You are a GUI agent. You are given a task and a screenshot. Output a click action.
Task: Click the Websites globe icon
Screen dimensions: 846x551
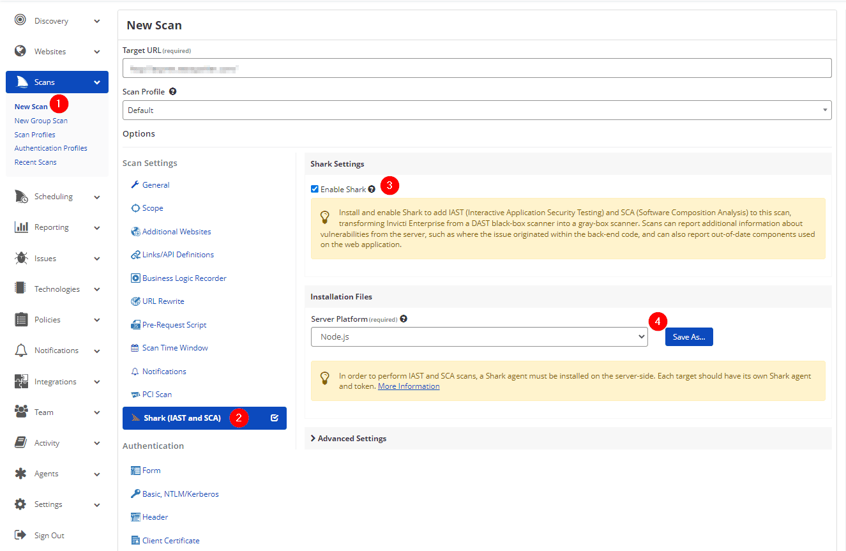[x=20, y=51]
